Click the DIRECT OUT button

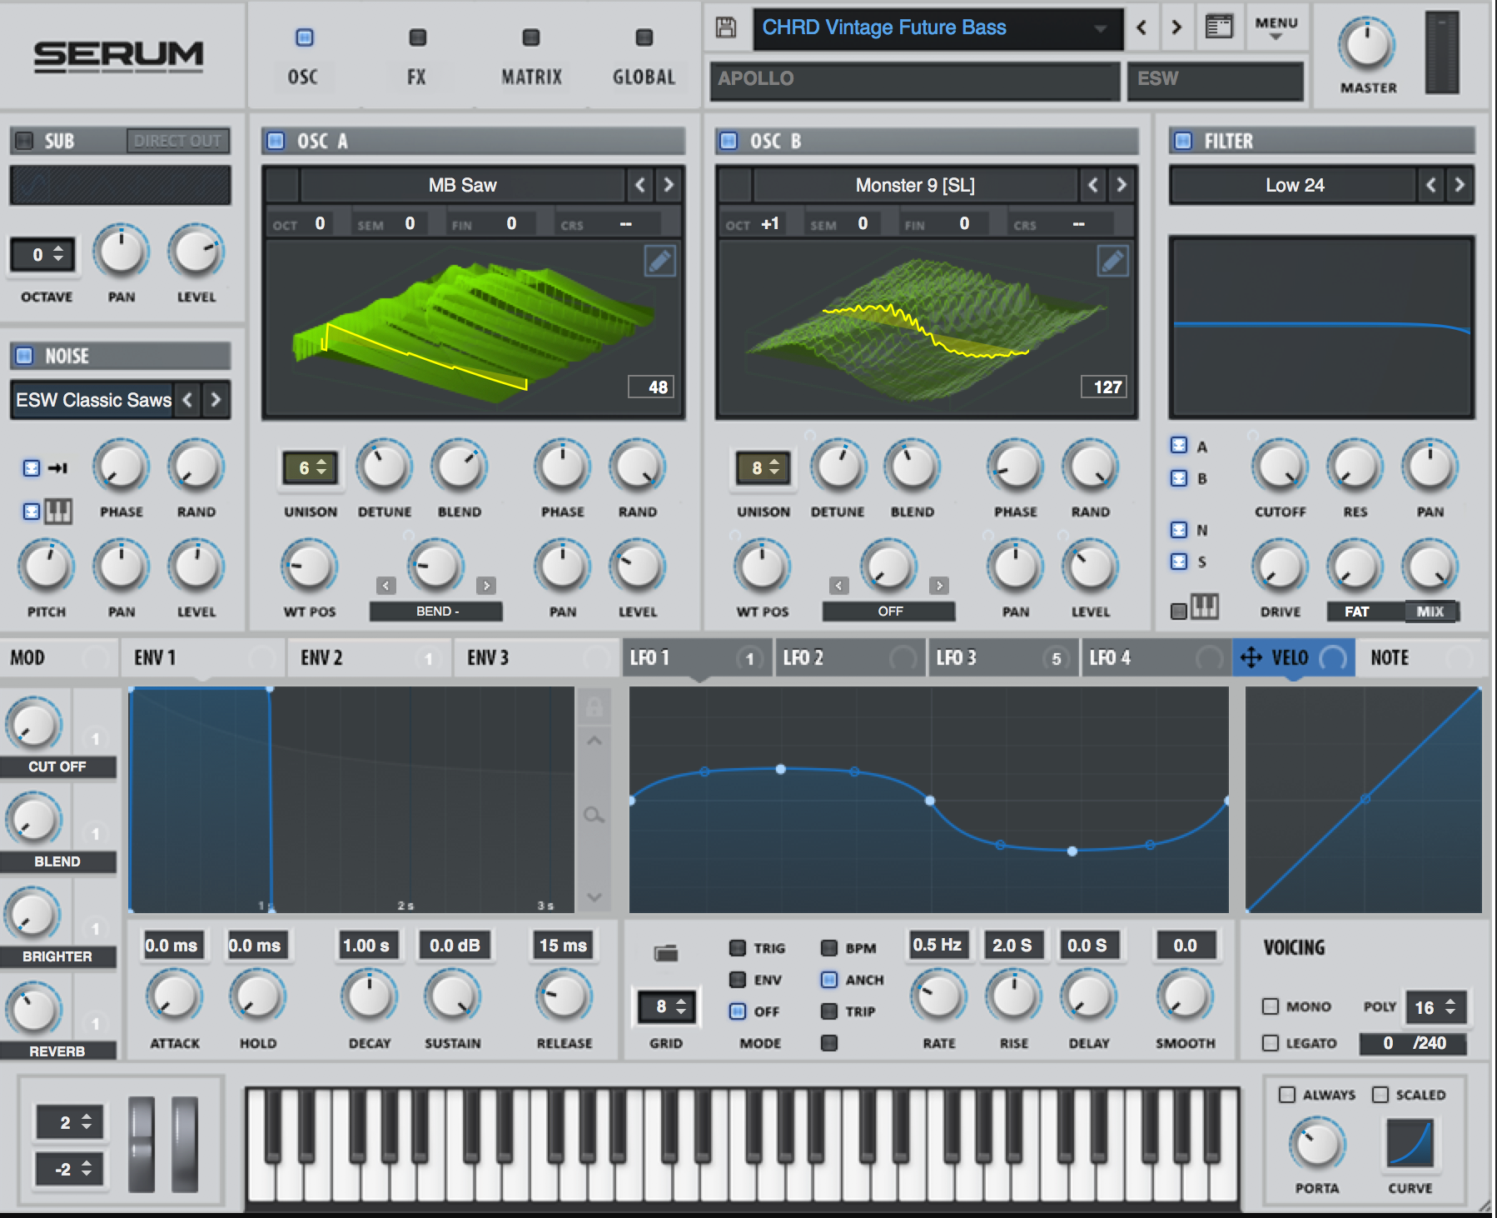(x=177, y=141)
